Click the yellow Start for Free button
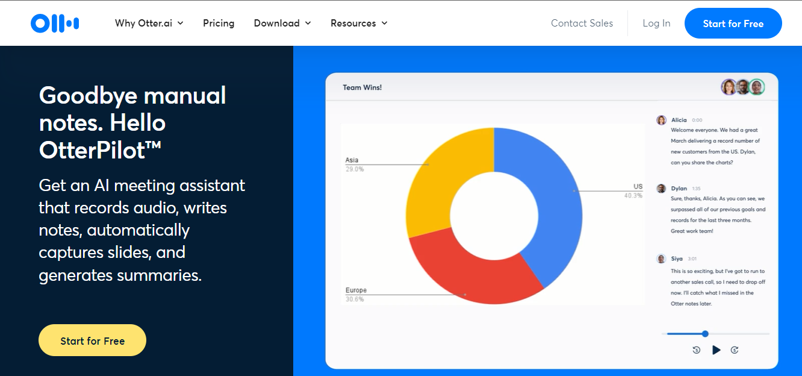This screenshot has height=376, width=802. (92, 340)
